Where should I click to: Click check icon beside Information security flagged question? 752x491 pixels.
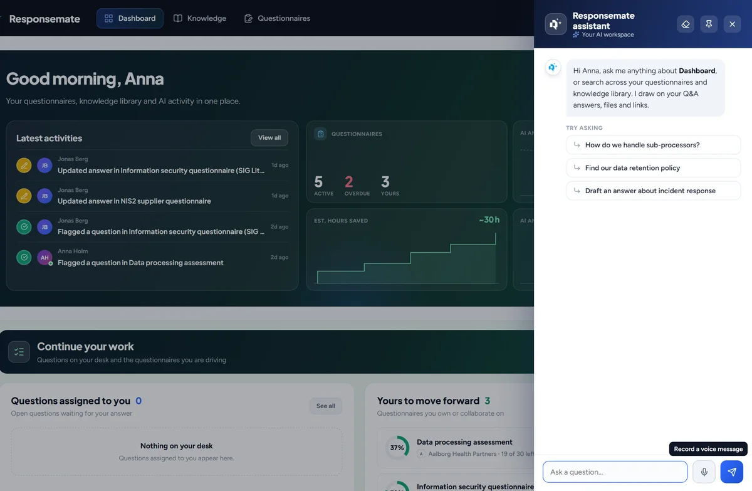24,226
